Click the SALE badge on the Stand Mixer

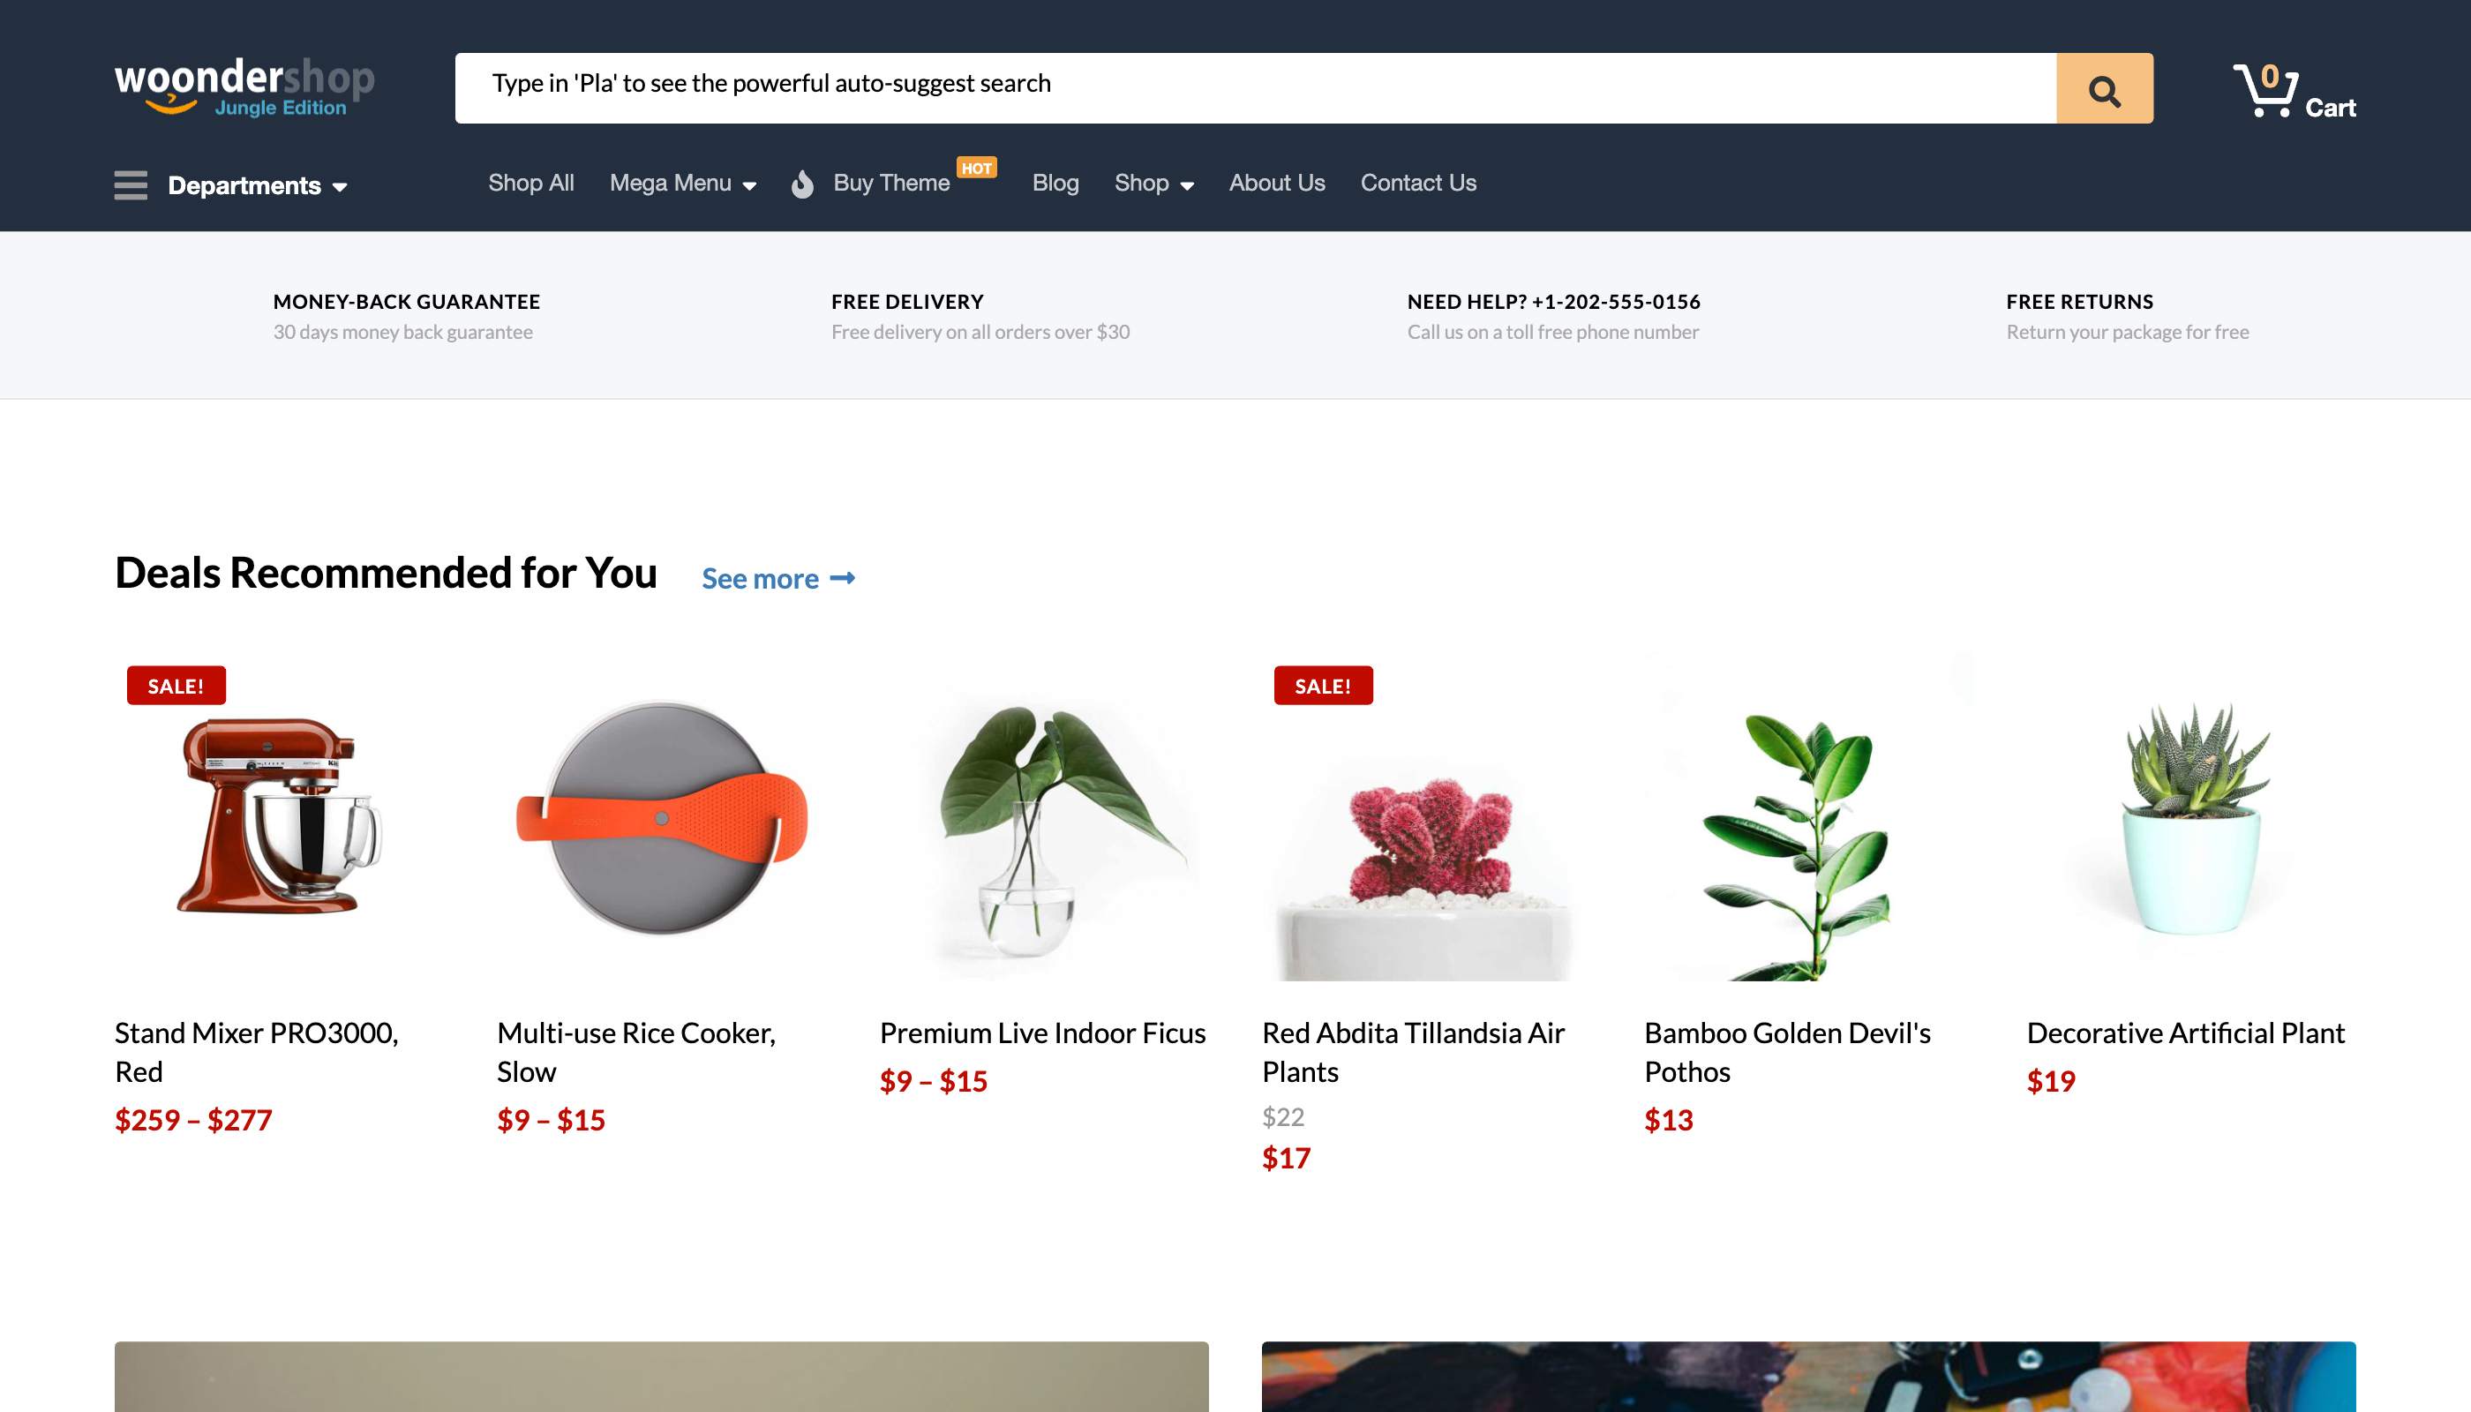coord(176,686)
